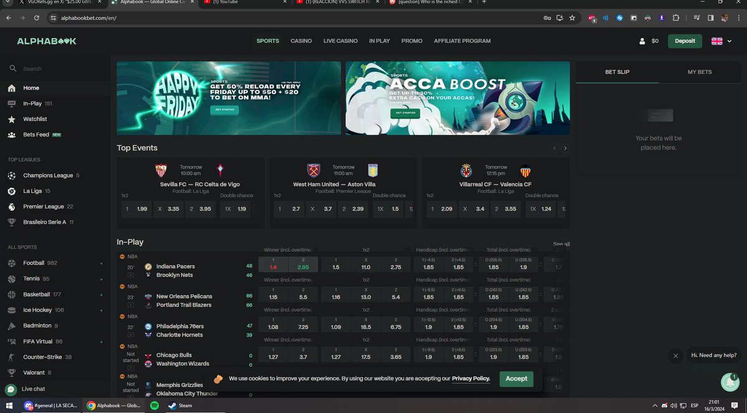The image size is (747, 413).
Task: Close the 'Hi. Need any help?' popup
Action: click(x=675, y=356)
